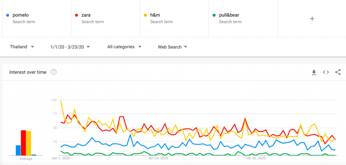
Task: Add a comparison term with plus icon
Action: pyautogui.click(x=312, y=19)
